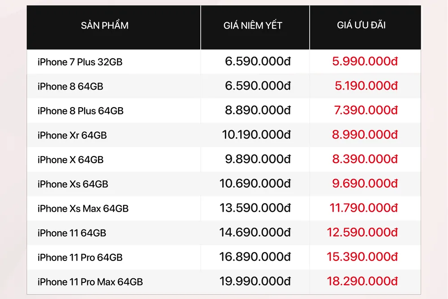
Task: Click the GIÁ NIÊM YẾT column header
Action: [x=253, y=26]
